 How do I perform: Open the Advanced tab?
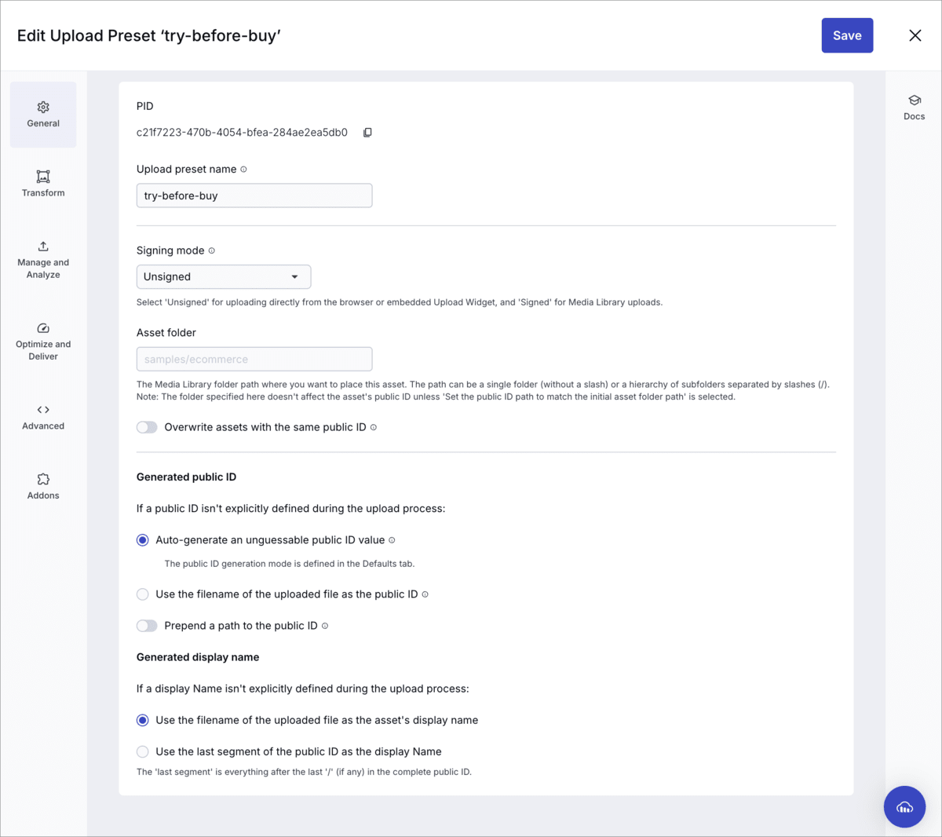[43, 417]
